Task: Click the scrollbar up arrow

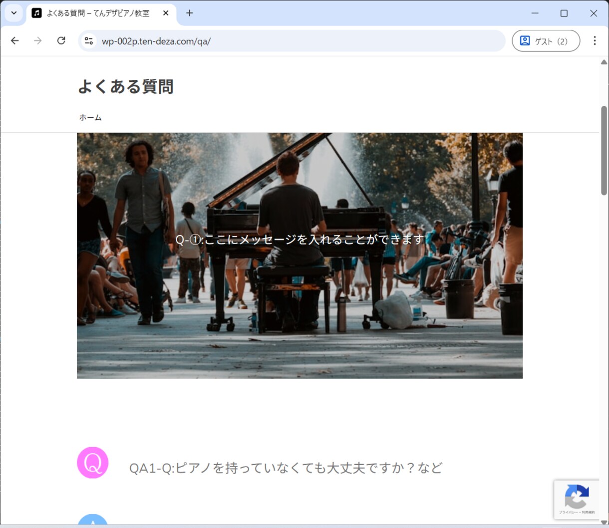Action: coord(604,62)
